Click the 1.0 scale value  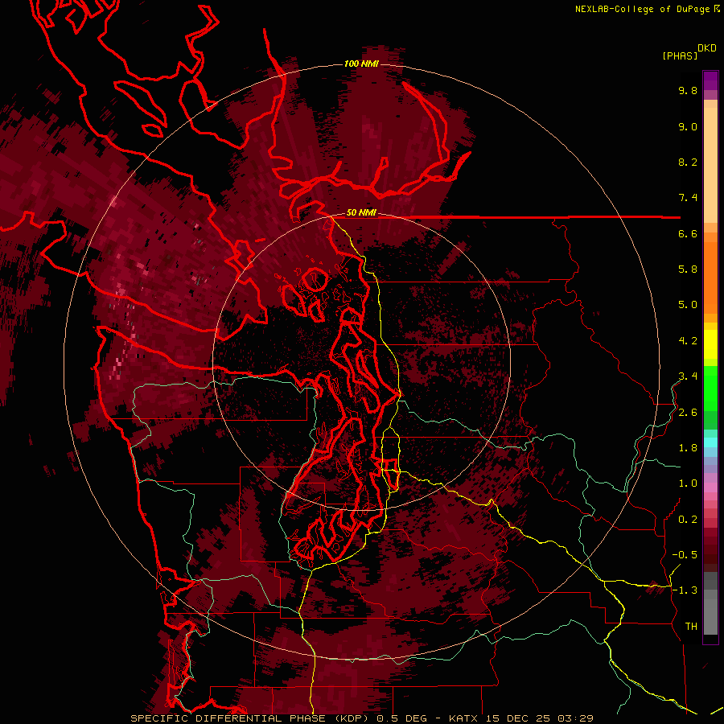[x=688, y=483]
